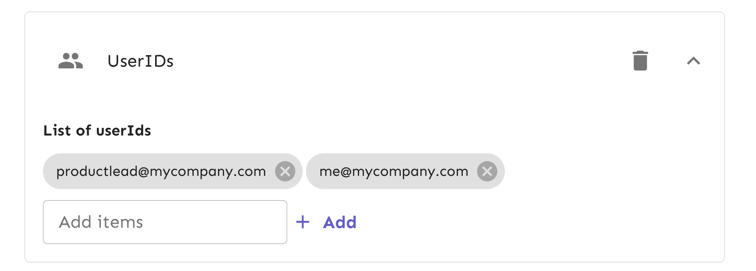This screenshot has height=271, width=756.
Task: Remove productlead@mycompany.com from the list
Action: pos(285,171)
